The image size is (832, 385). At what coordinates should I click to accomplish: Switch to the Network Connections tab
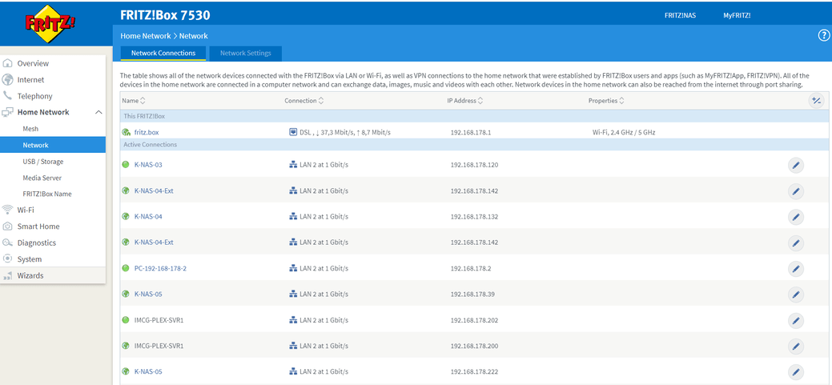click(163, 53)
